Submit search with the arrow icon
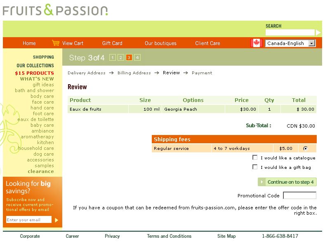The width and height of the screenshot is (325, 244). [318, 33]
